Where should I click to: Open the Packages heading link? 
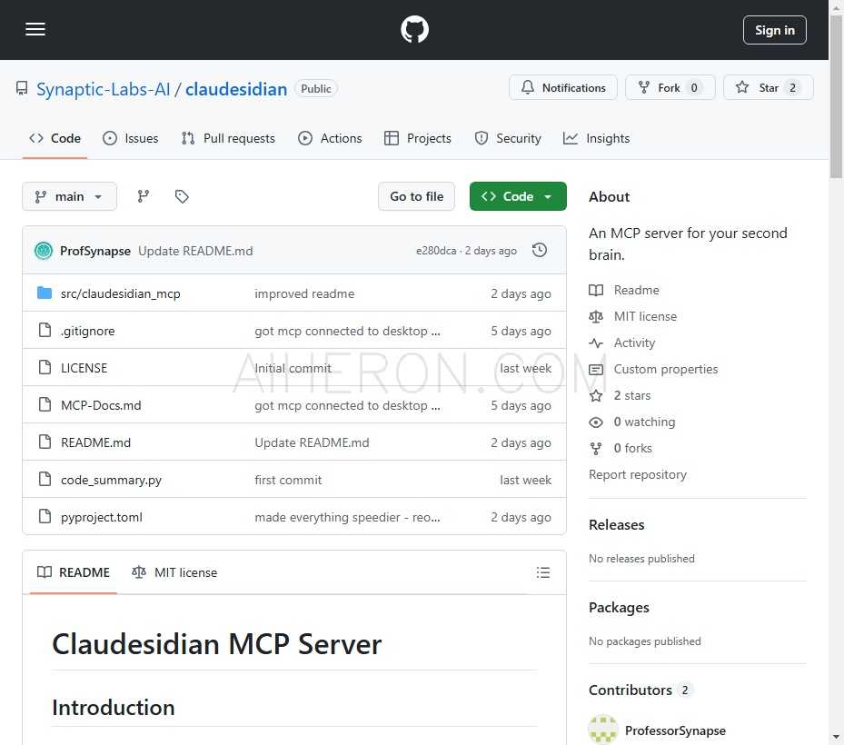point(619,608)
